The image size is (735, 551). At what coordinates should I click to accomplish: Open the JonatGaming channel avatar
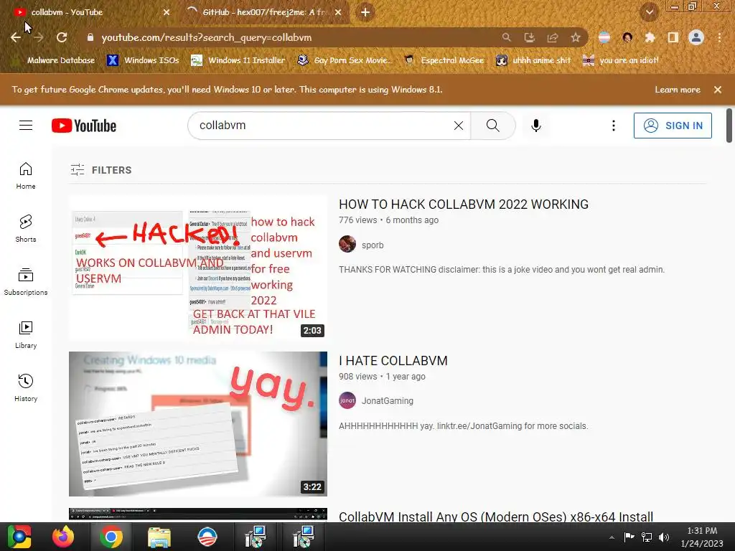(347, 400)
